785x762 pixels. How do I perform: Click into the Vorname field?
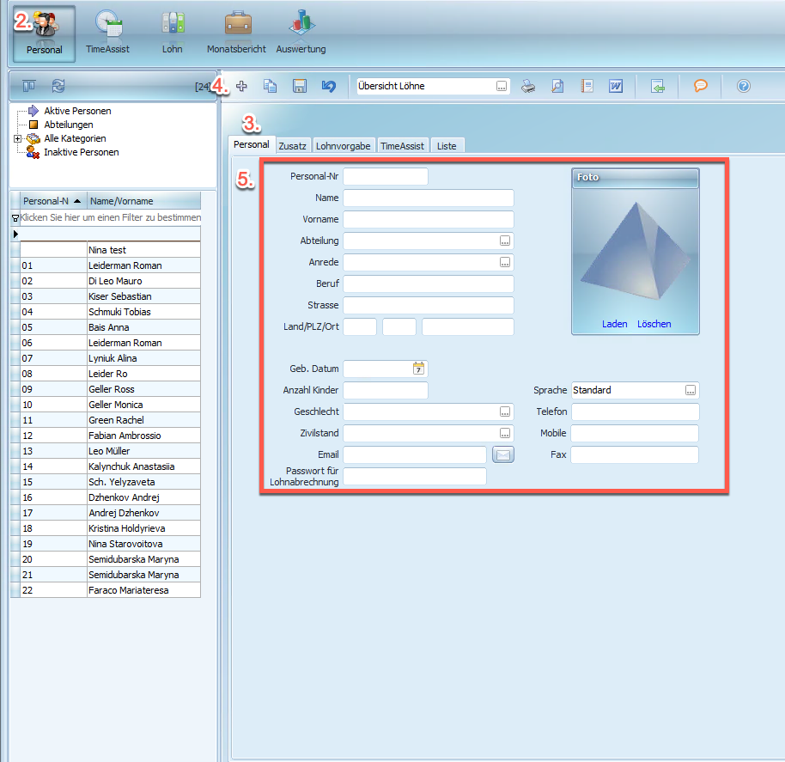tap(429, 219)
